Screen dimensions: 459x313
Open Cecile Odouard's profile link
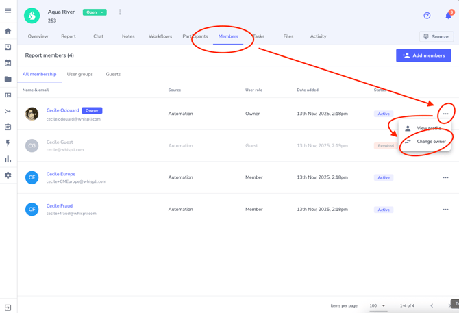click(x=62, y=110)
